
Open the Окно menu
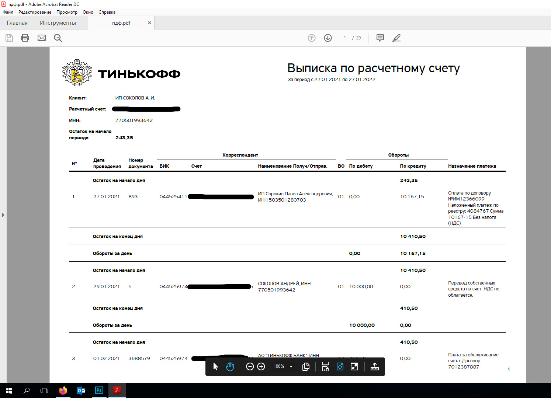88,12
